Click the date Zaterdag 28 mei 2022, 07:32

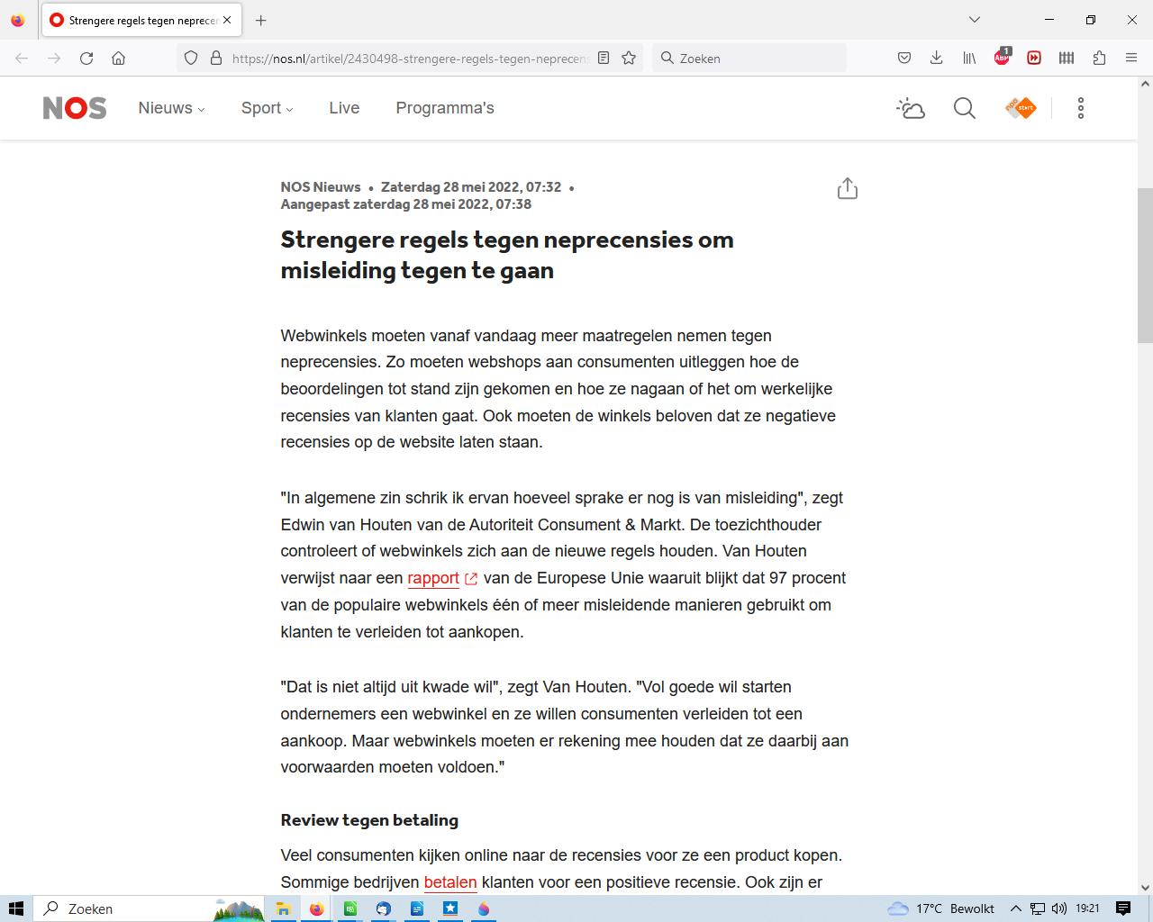tap(471, 187)
